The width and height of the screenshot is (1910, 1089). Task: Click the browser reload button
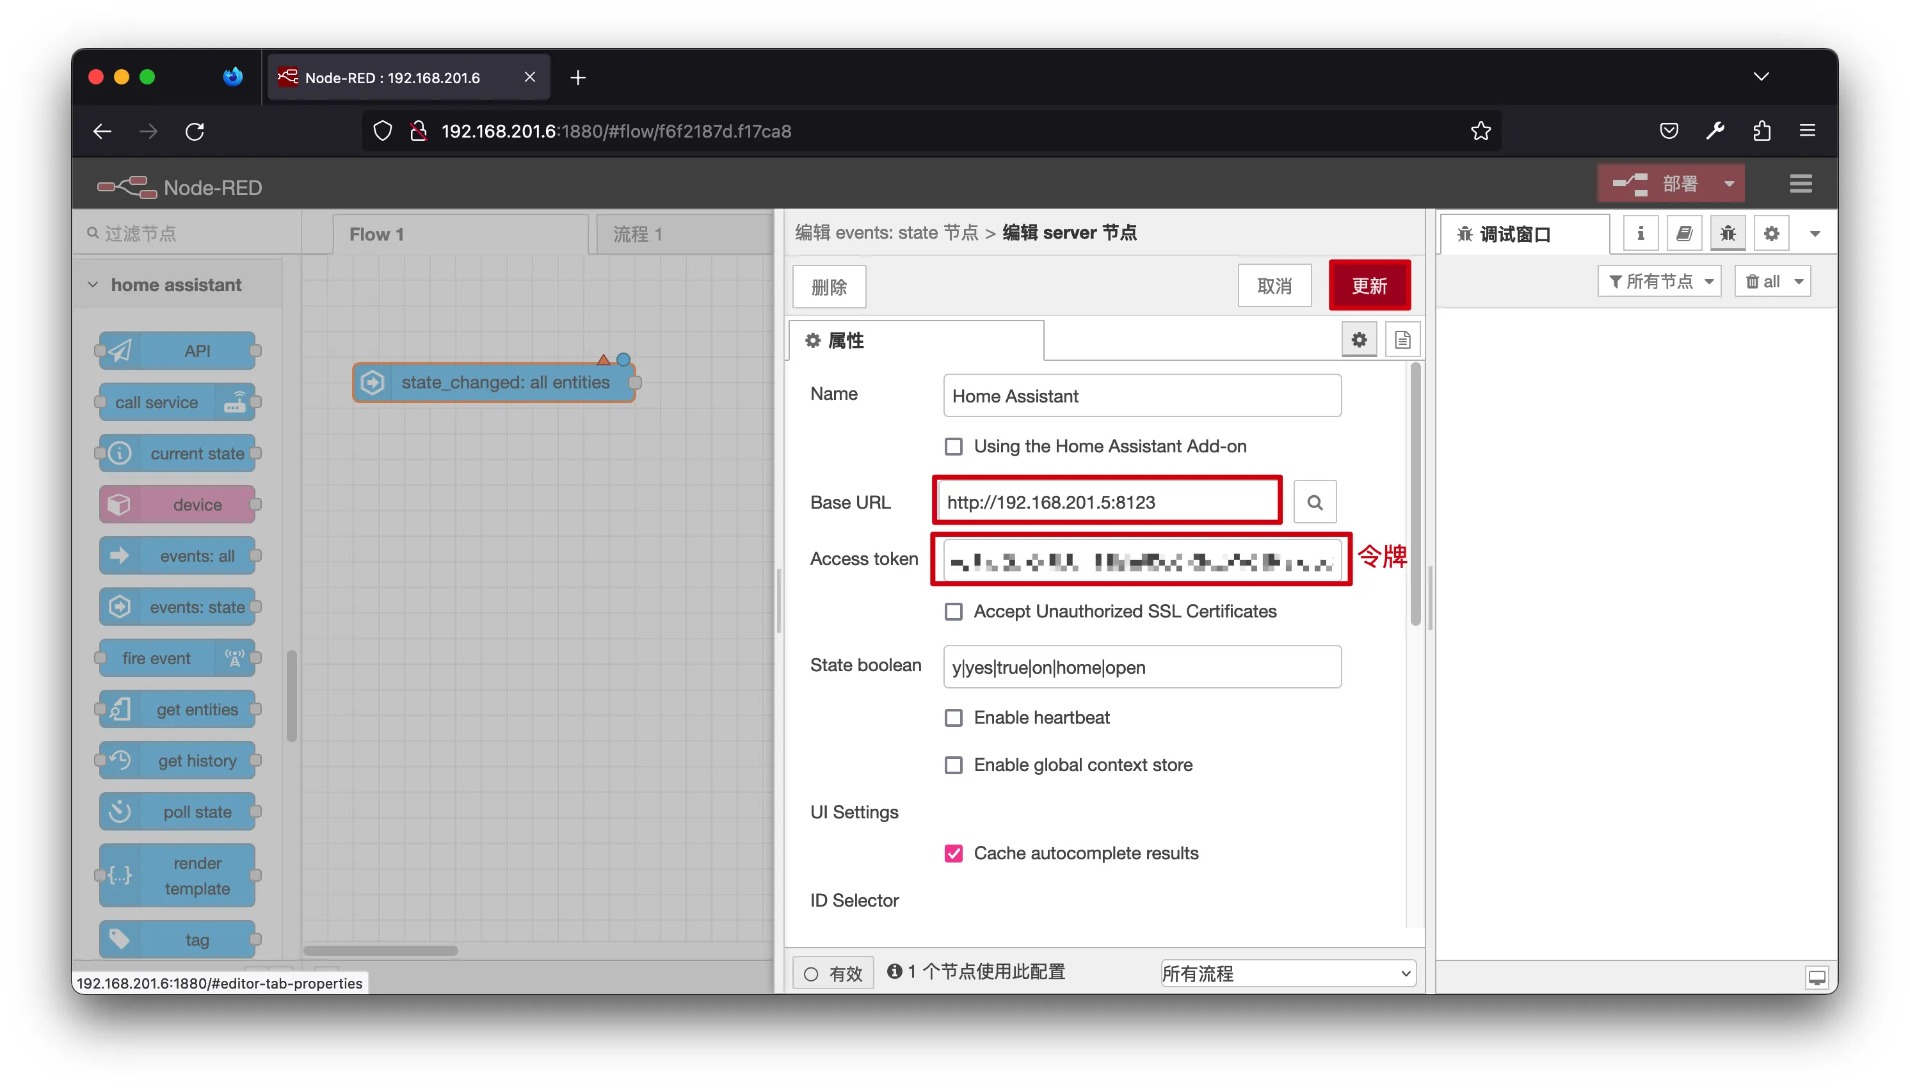click(x=195, y=132)
